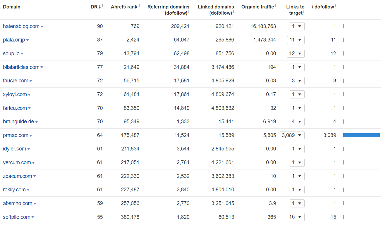
Task: Open the 3,089 links dropdown for prmac.com
Action: (x=292, y=135)
